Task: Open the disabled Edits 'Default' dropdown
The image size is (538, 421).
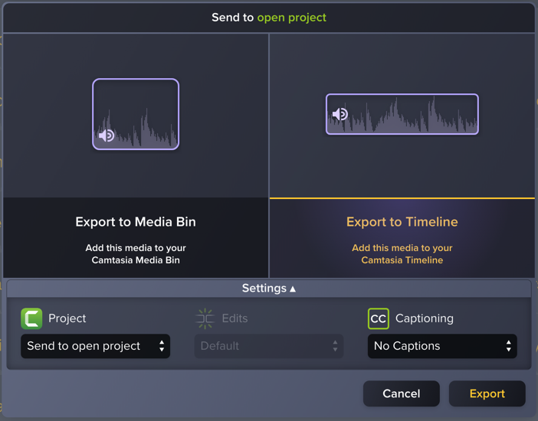Action: 269,346
